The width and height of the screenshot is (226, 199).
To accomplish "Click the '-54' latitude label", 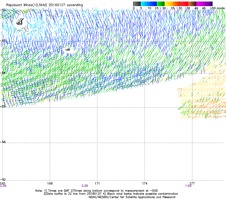I will click(3, 73).
